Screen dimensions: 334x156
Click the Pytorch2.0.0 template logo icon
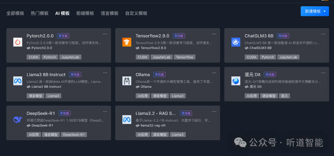coord(18,42)
